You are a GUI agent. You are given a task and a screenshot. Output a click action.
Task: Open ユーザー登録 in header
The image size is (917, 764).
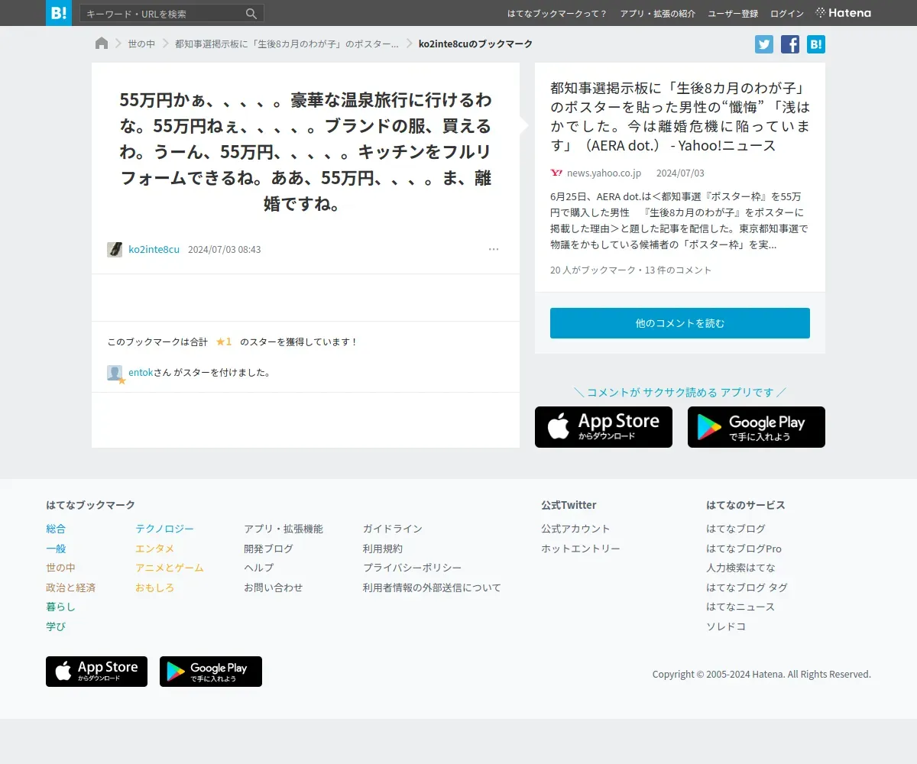pyautogui.click(x=733, y=13)
